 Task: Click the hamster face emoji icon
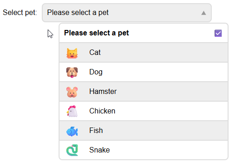pyautogui.click(x=72, y=92)
